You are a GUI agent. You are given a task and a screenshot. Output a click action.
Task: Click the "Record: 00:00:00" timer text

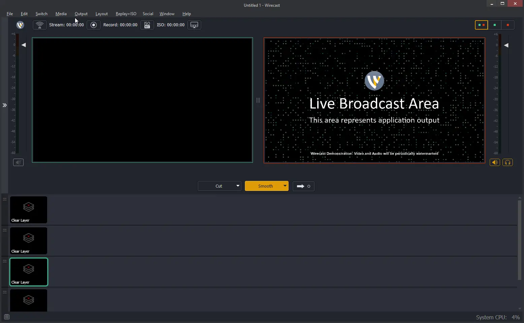tap(120, 25)
